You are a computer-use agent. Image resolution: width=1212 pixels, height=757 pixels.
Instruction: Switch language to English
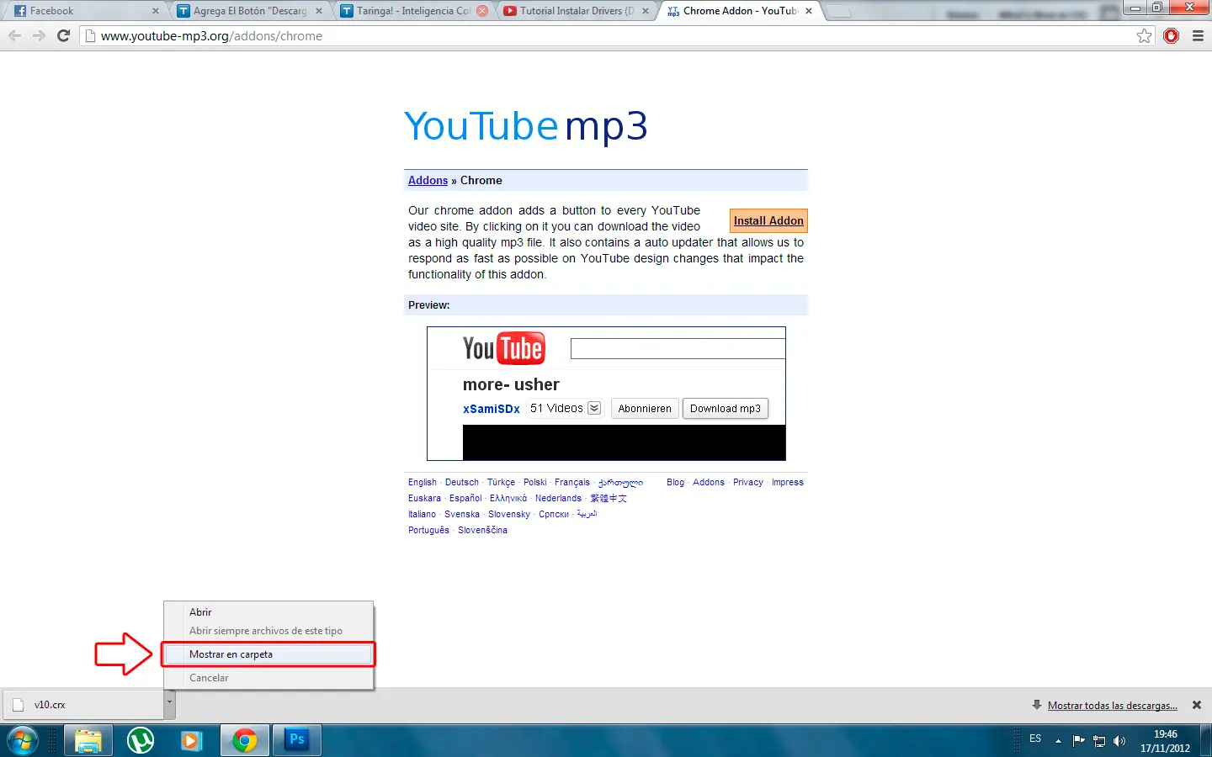tap(423, 483)
